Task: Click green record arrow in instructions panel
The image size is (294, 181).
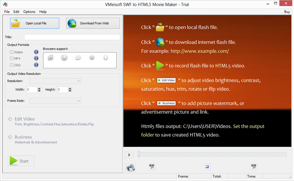Action: tap(160, 66)
